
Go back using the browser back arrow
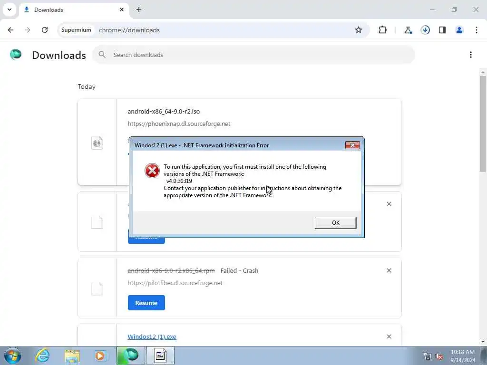pyautogui.click(x=10, y=30)
